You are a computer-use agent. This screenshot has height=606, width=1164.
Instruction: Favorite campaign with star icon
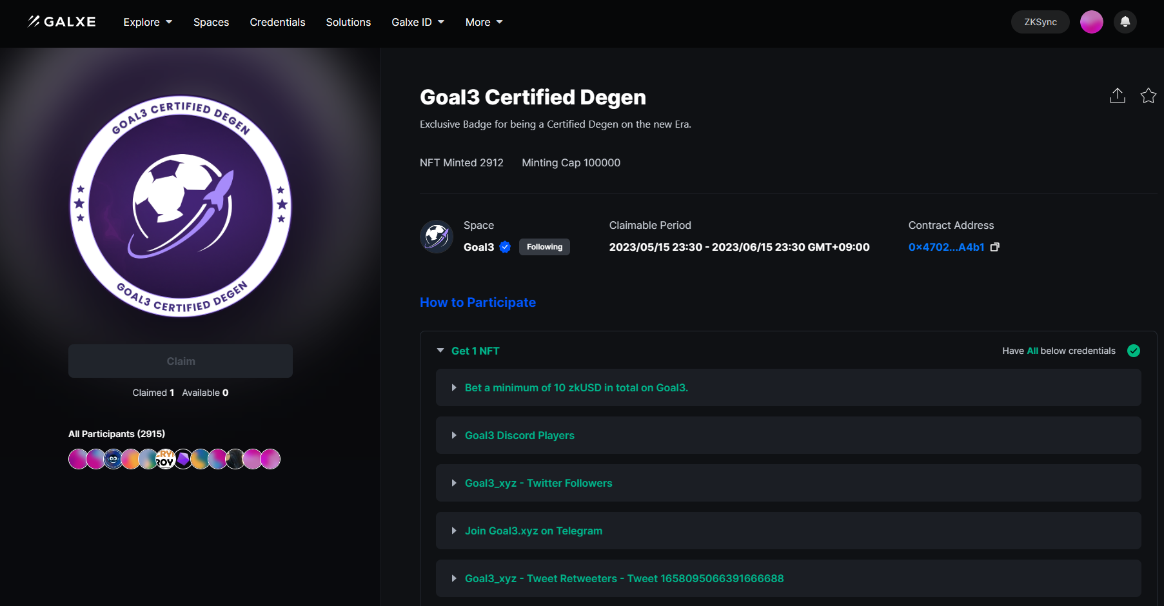click(x=1148, y=95)
